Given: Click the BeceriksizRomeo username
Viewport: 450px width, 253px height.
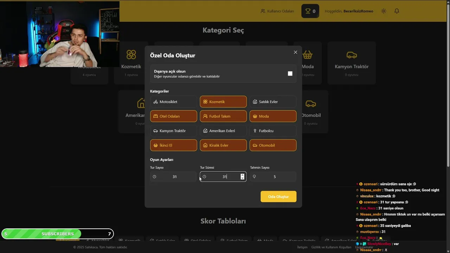Looking at the screenshot, I should pyautogui.click(x=358, y=11).
